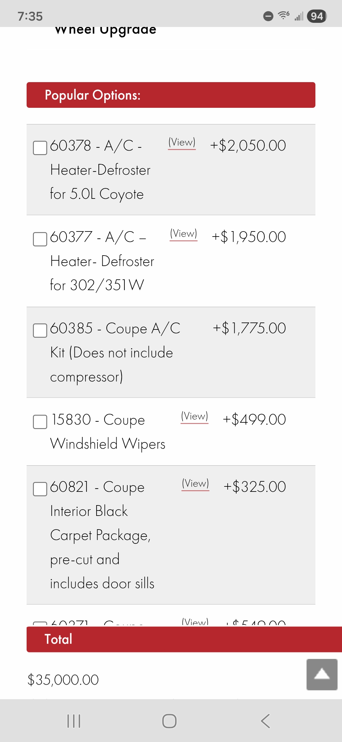The width and height of the screenshot is (342, 742).
Task: Select the 15830 Coupe Windshield Wipers checkbox
Action: (40, 422)
